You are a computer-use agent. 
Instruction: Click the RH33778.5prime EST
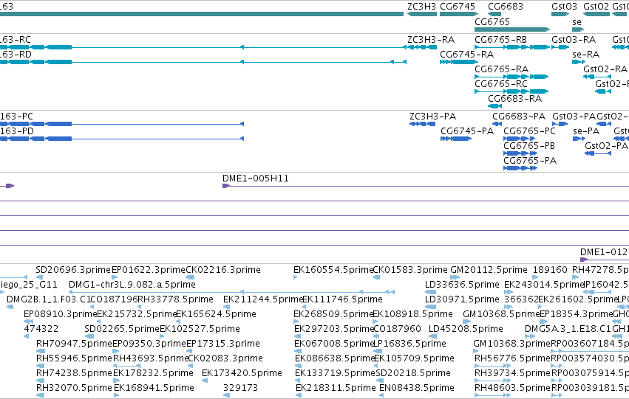[x=140, y=307]
